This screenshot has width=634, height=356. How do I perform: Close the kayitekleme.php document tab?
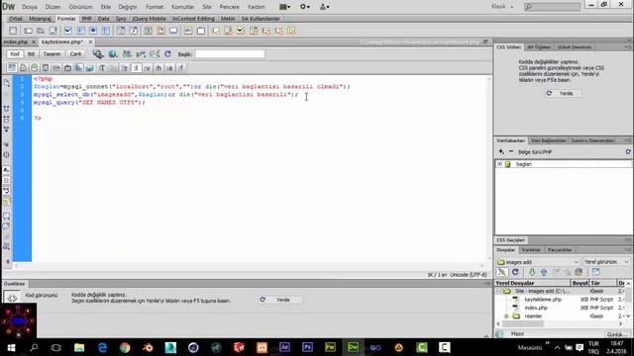pyautogui.click(x=90, y=42)
